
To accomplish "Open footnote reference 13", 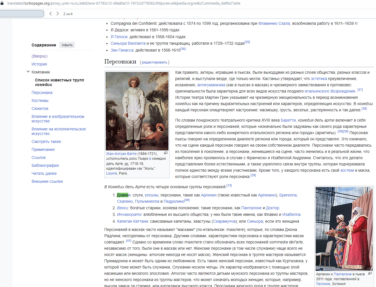I will click(229, 186).
